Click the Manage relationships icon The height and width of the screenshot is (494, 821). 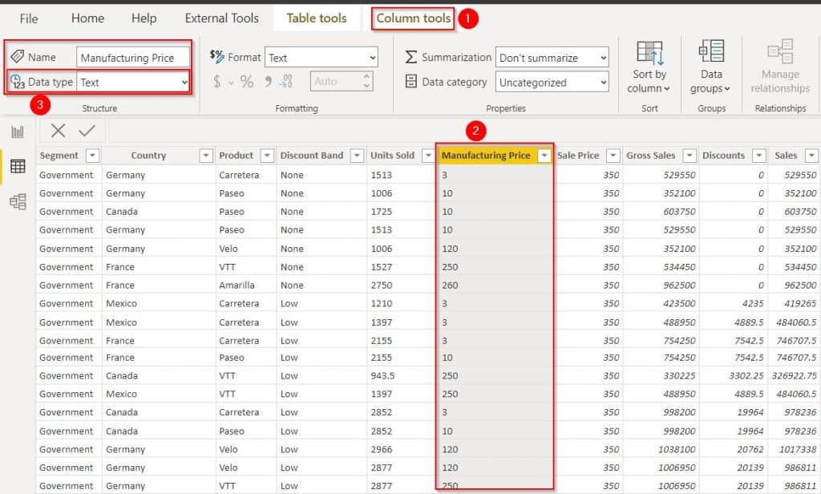point(780,51)
